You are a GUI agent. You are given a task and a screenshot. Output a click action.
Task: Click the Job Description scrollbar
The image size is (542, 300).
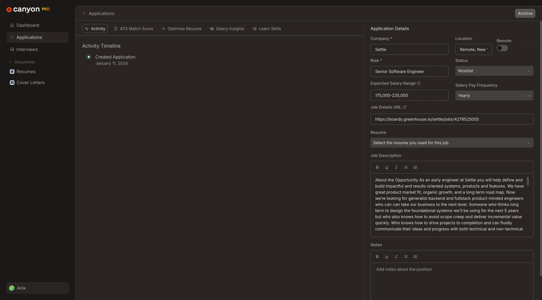528,181
